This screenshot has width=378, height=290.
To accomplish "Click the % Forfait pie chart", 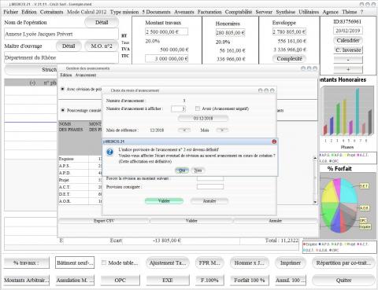I will tap(339, 205).
